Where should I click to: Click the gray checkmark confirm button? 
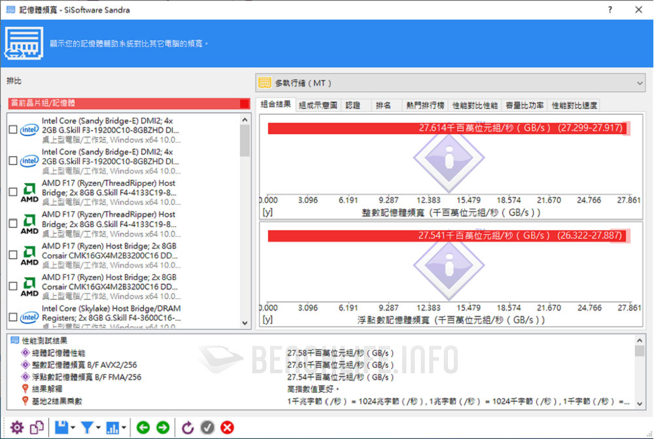[x=207, y=427]
